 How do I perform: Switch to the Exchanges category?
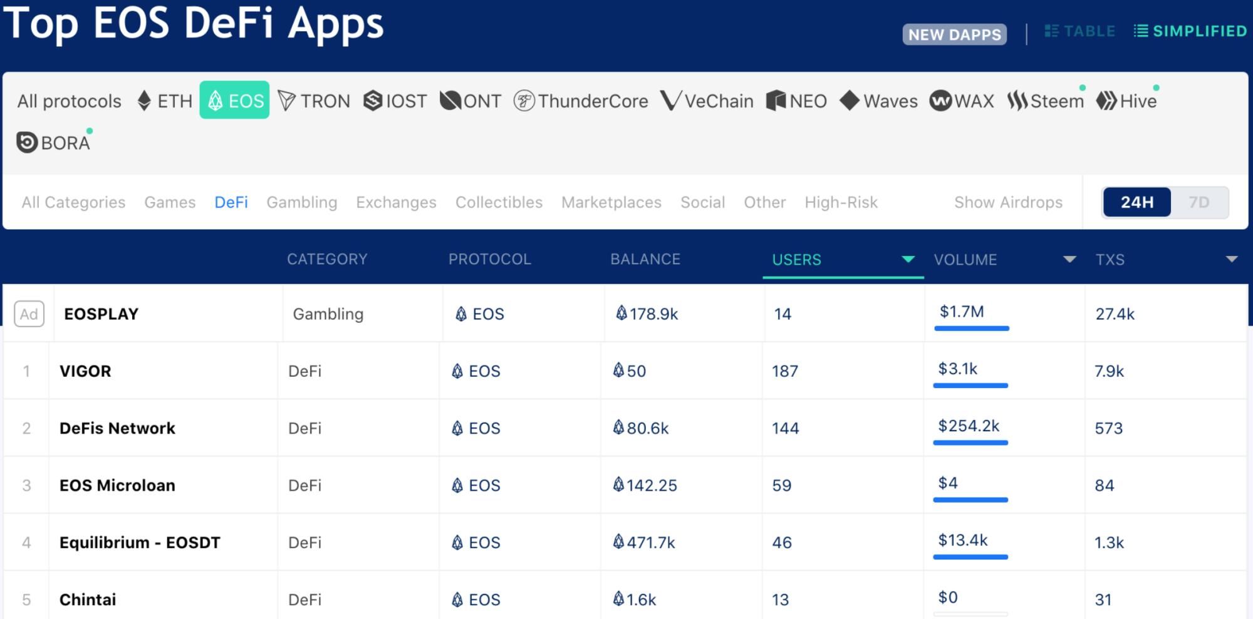click(396, 202)
